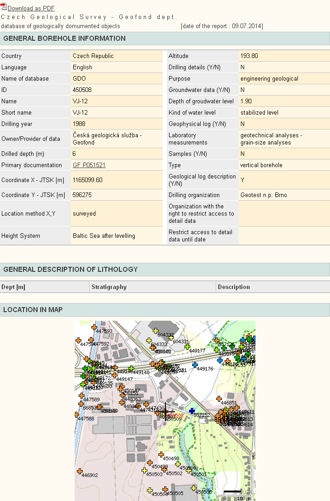Click the GENERAL BOREHOLE INFORMATION header
330x501 pixels.
[x=165, y=39]
